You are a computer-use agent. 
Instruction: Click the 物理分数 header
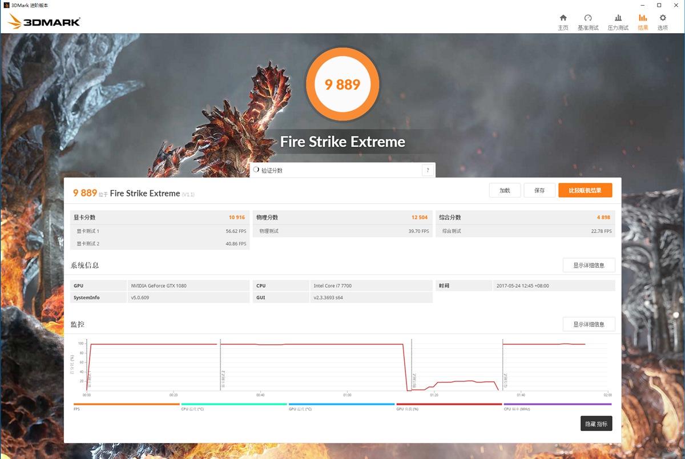coord(342,218)
